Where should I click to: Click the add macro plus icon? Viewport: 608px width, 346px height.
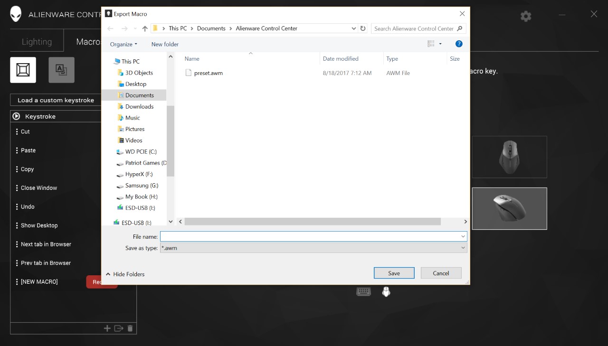107,328
